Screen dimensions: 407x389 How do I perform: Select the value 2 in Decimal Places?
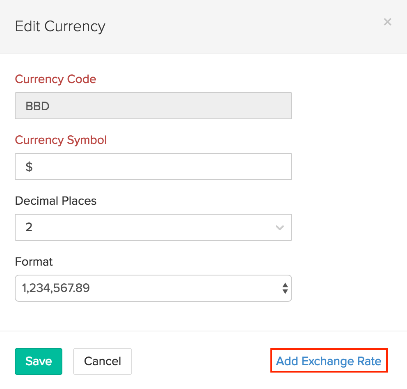tap(29, 227)
